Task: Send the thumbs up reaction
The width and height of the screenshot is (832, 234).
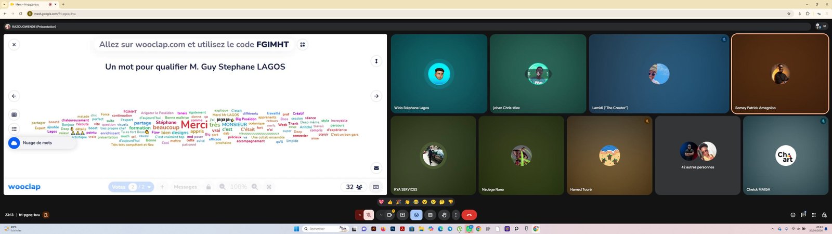Action: [x=390, y=202]
